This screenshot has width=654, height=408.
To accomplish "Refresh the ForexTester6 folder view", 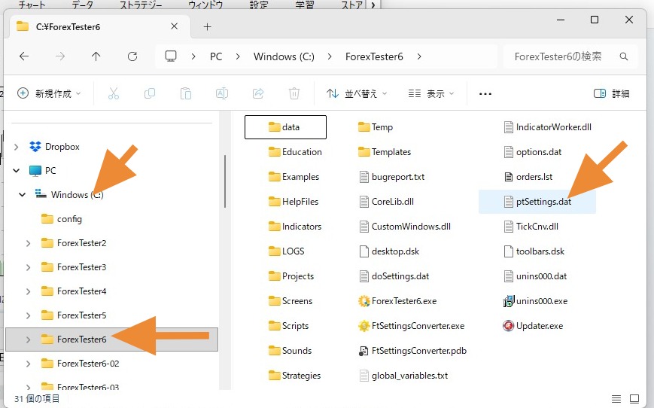I will coord(132,56).
